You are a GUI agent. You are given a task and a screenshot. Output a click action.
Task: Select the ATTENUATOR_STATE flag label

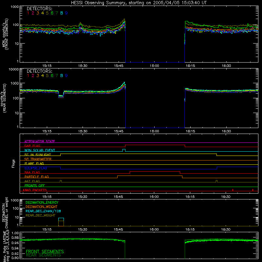click(x=40, y=141)
